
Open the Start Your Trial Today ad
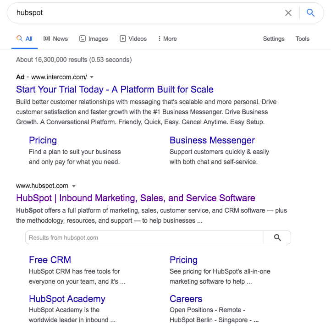[115, 89]
